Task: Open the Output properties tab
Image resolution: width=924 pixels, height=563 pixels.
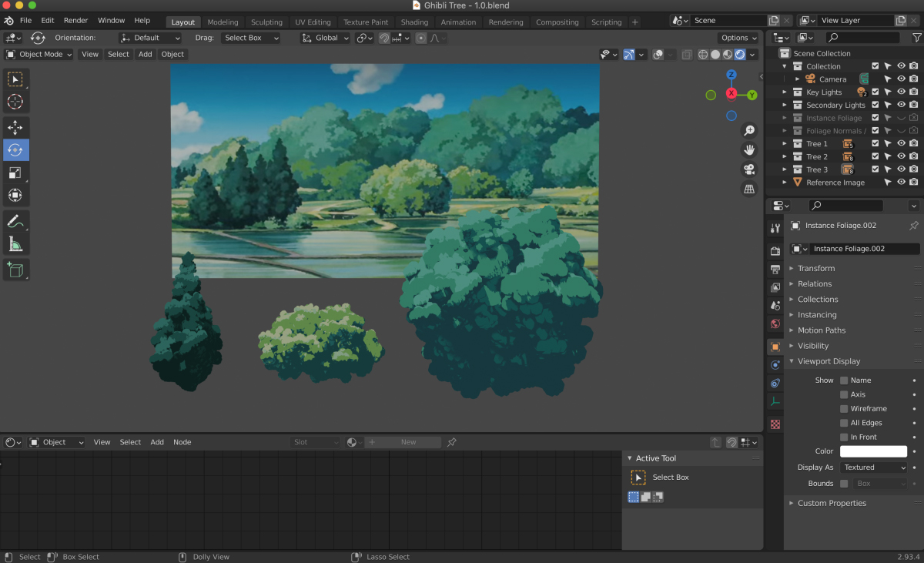Action: (775, 270)
